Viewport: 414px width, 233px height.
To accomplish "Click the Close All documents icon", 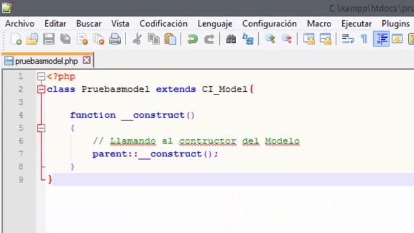I will pyautogui.click(x=99, y=39).
